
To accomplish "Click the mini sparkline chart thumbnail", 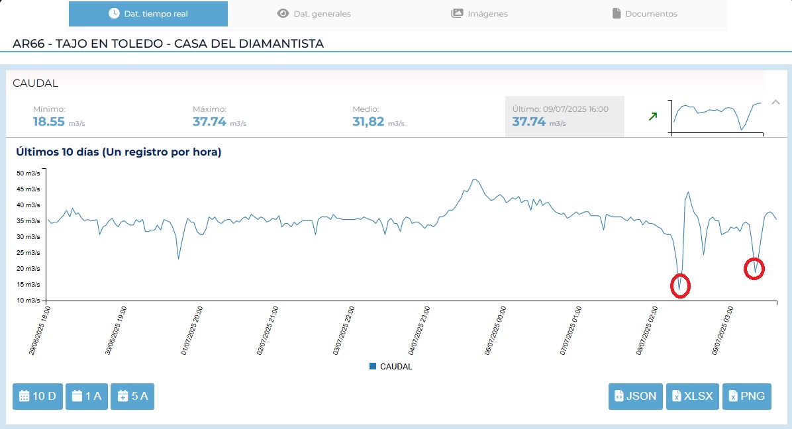I will [x=717, y=117].
